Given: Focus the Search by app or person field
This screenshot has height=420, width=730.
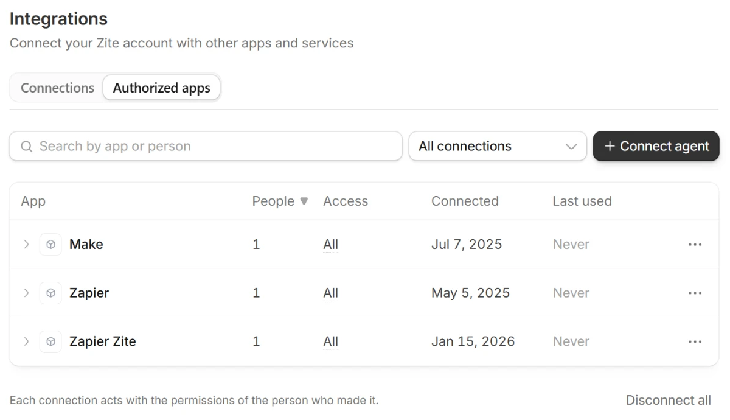Looking at the screenshot, I should pos(206,146).
